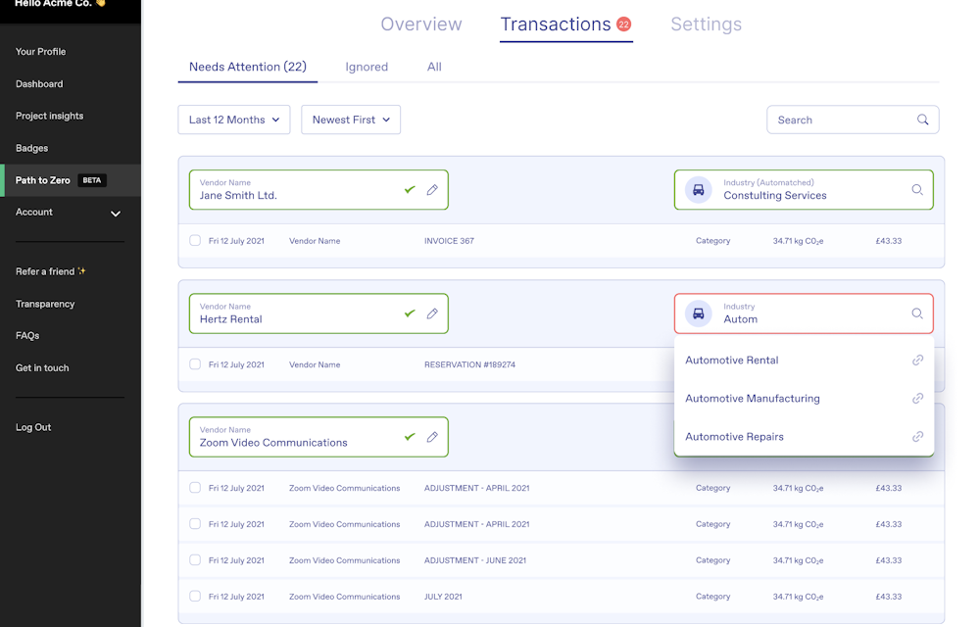Switch to the Overview tab
Viewport: 980px width, 627px height.
(x=420, y=24)
